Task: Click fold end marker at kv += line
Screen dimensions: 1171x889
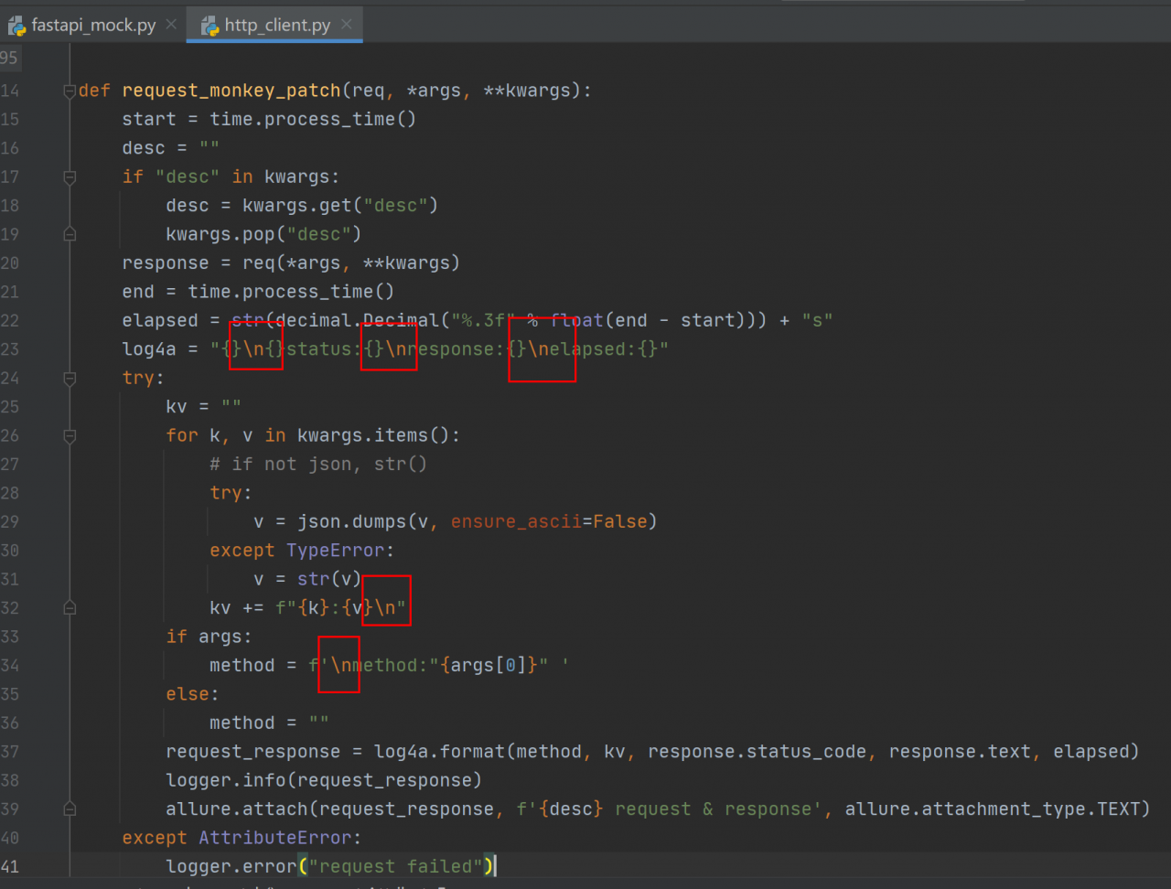Action: [69, 607]
